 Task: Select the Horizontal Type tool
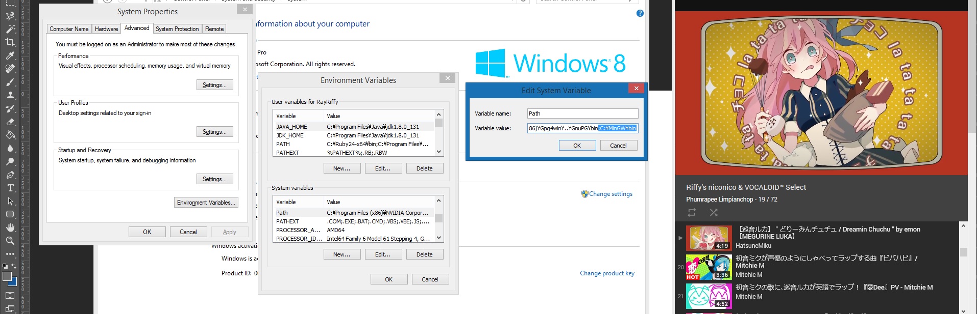[10, 188]
